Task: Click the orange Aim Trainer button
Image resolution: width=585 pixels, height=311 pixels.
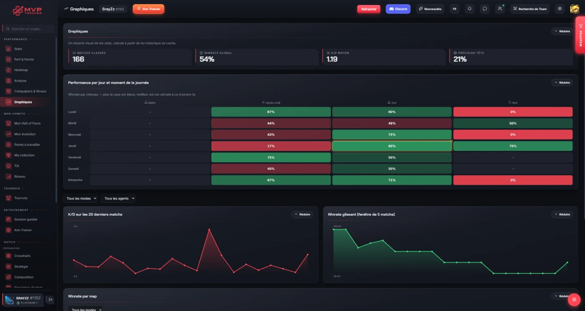Action: point(148,9)
